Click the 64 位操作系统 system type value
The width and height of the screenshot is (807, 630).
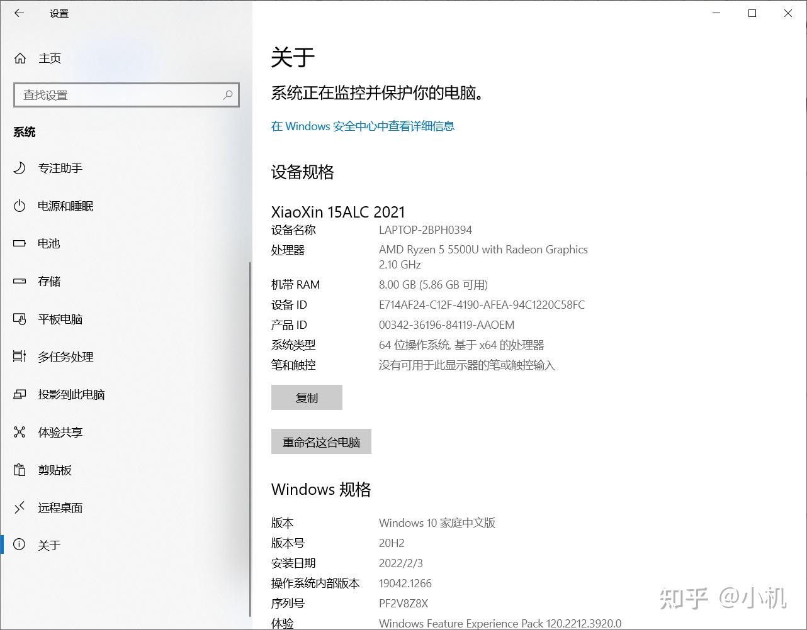click(x=461, y=345)
